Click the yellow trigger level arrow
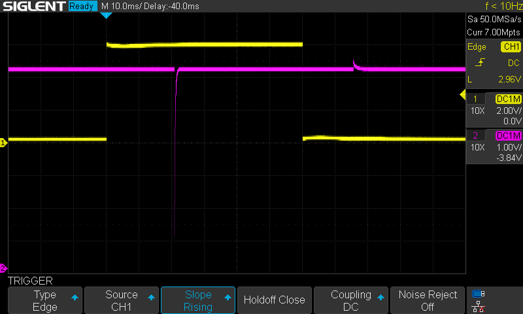Screen dimensions: 523x314 click(x=463, y=94)
